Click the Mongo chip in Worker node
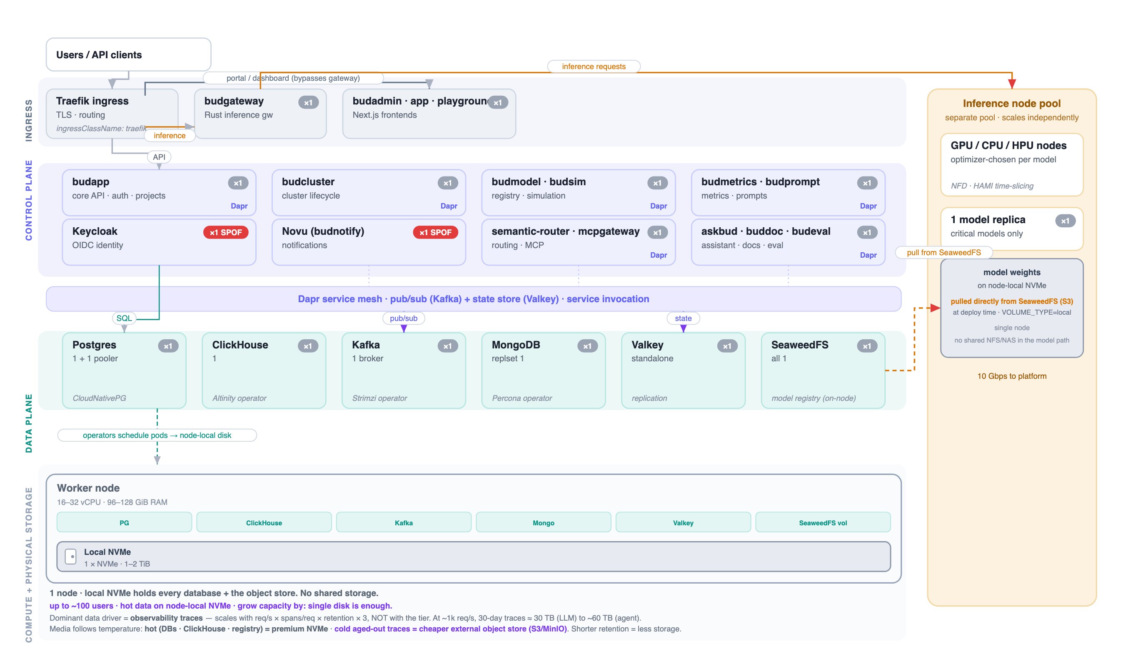1133x666 pixels. [x=544, y=523]
